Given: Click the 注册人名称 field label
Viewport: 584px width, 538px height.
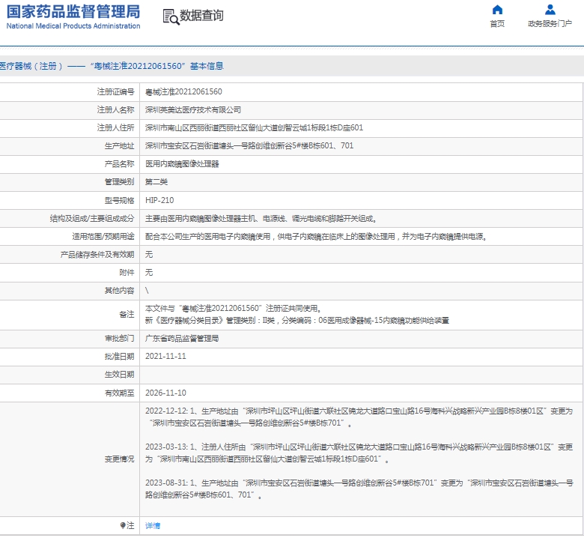Looking at the screenshot, I should 115,110.
